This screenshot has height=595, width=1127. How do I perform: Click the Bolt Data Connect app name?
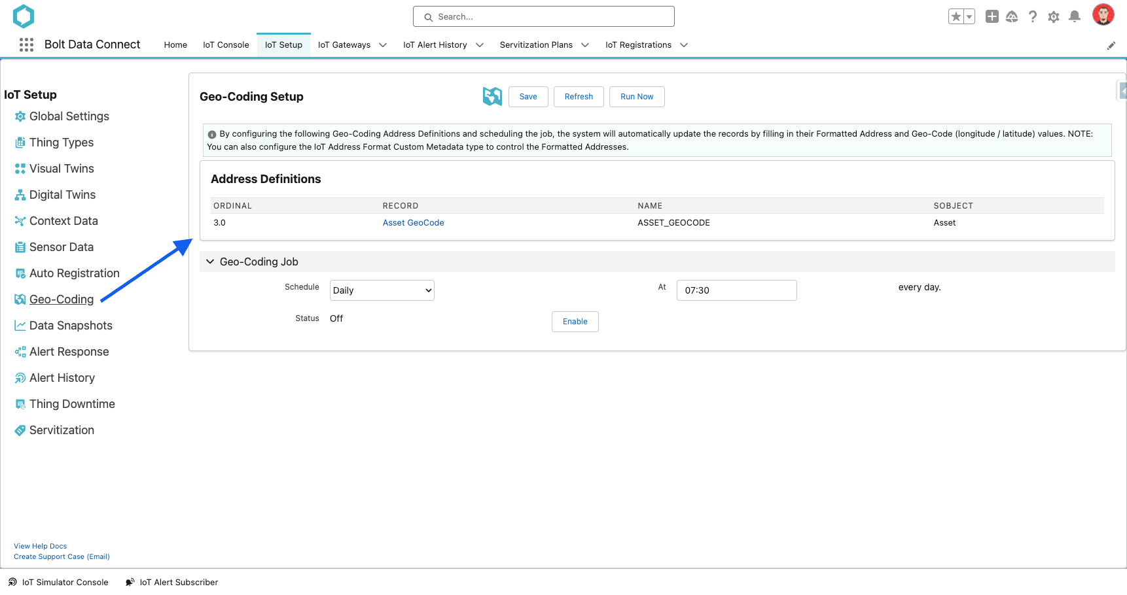coord(92,44)
